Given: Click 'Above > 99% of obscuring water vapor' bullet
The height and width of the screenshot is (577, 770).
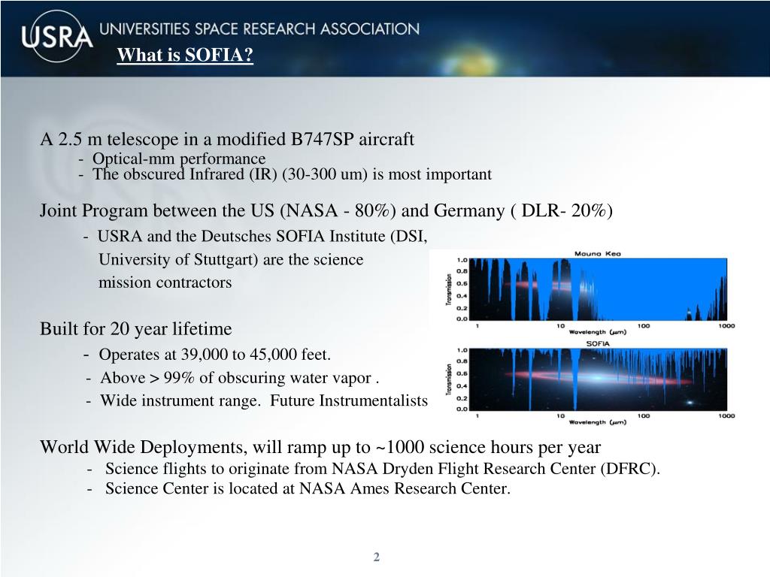Looking at the screenshot, I should coord(239,378).
